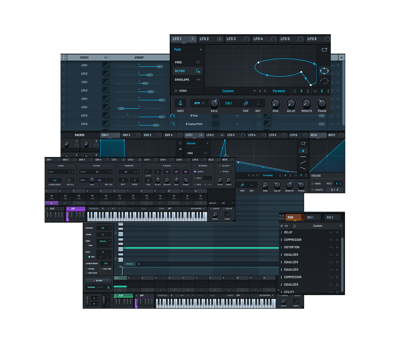Screen dimensions: 407x346
Task: Select the closed-loop path shape icon
Action: [324, 71]
